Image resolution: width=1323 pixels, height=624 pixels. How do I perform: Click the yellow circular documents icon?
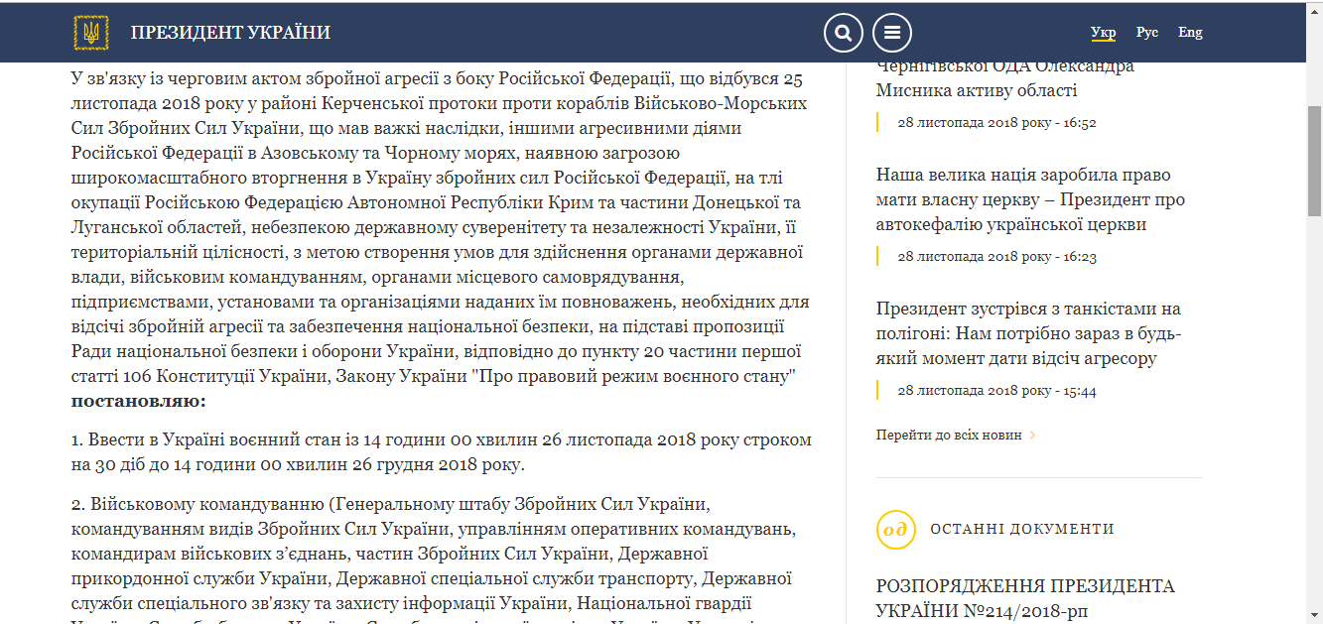[x=896, y=530]
